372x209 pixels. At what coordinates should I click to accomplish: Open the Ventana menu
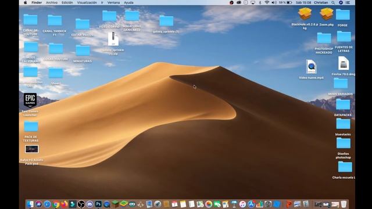point(113,2)
